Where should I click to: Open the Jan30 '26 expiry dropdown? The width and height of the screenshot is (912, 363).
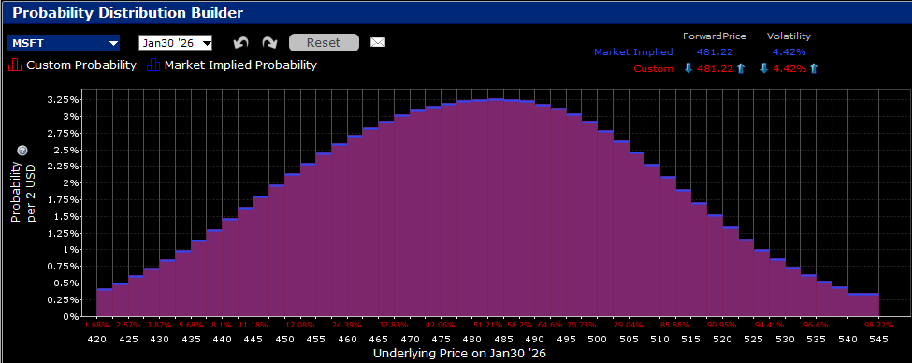pyautogui.click(x=175, y=43)
